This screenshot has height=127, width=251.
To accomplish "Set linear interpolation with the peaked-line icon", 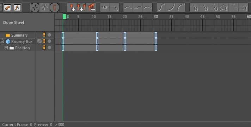I will [x=128, y=7].
